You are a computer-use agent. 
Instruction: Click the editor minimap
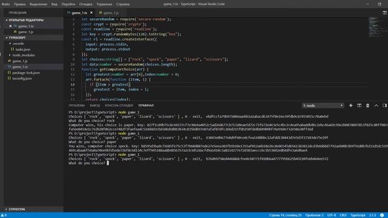(x=376, y=27)
